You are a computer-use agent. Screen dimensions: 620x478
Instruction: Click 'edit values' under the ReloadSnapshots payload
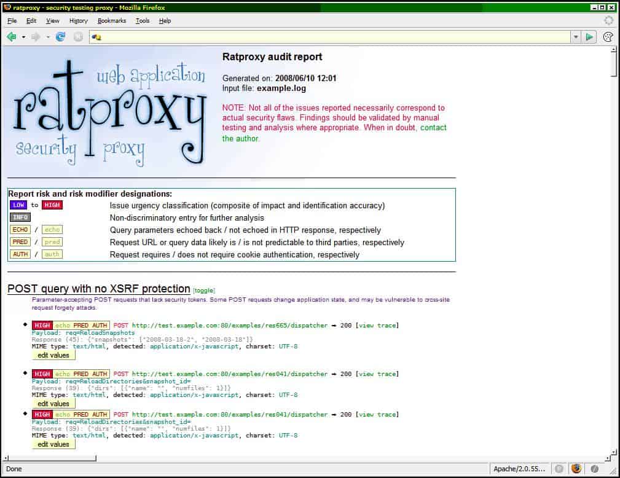[x=53, y=355]
